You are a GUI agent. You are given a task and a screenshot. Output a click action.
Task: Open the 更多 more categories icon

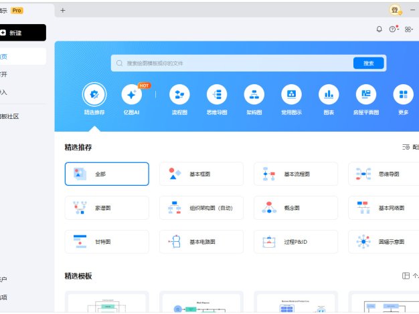coord(403,94)
